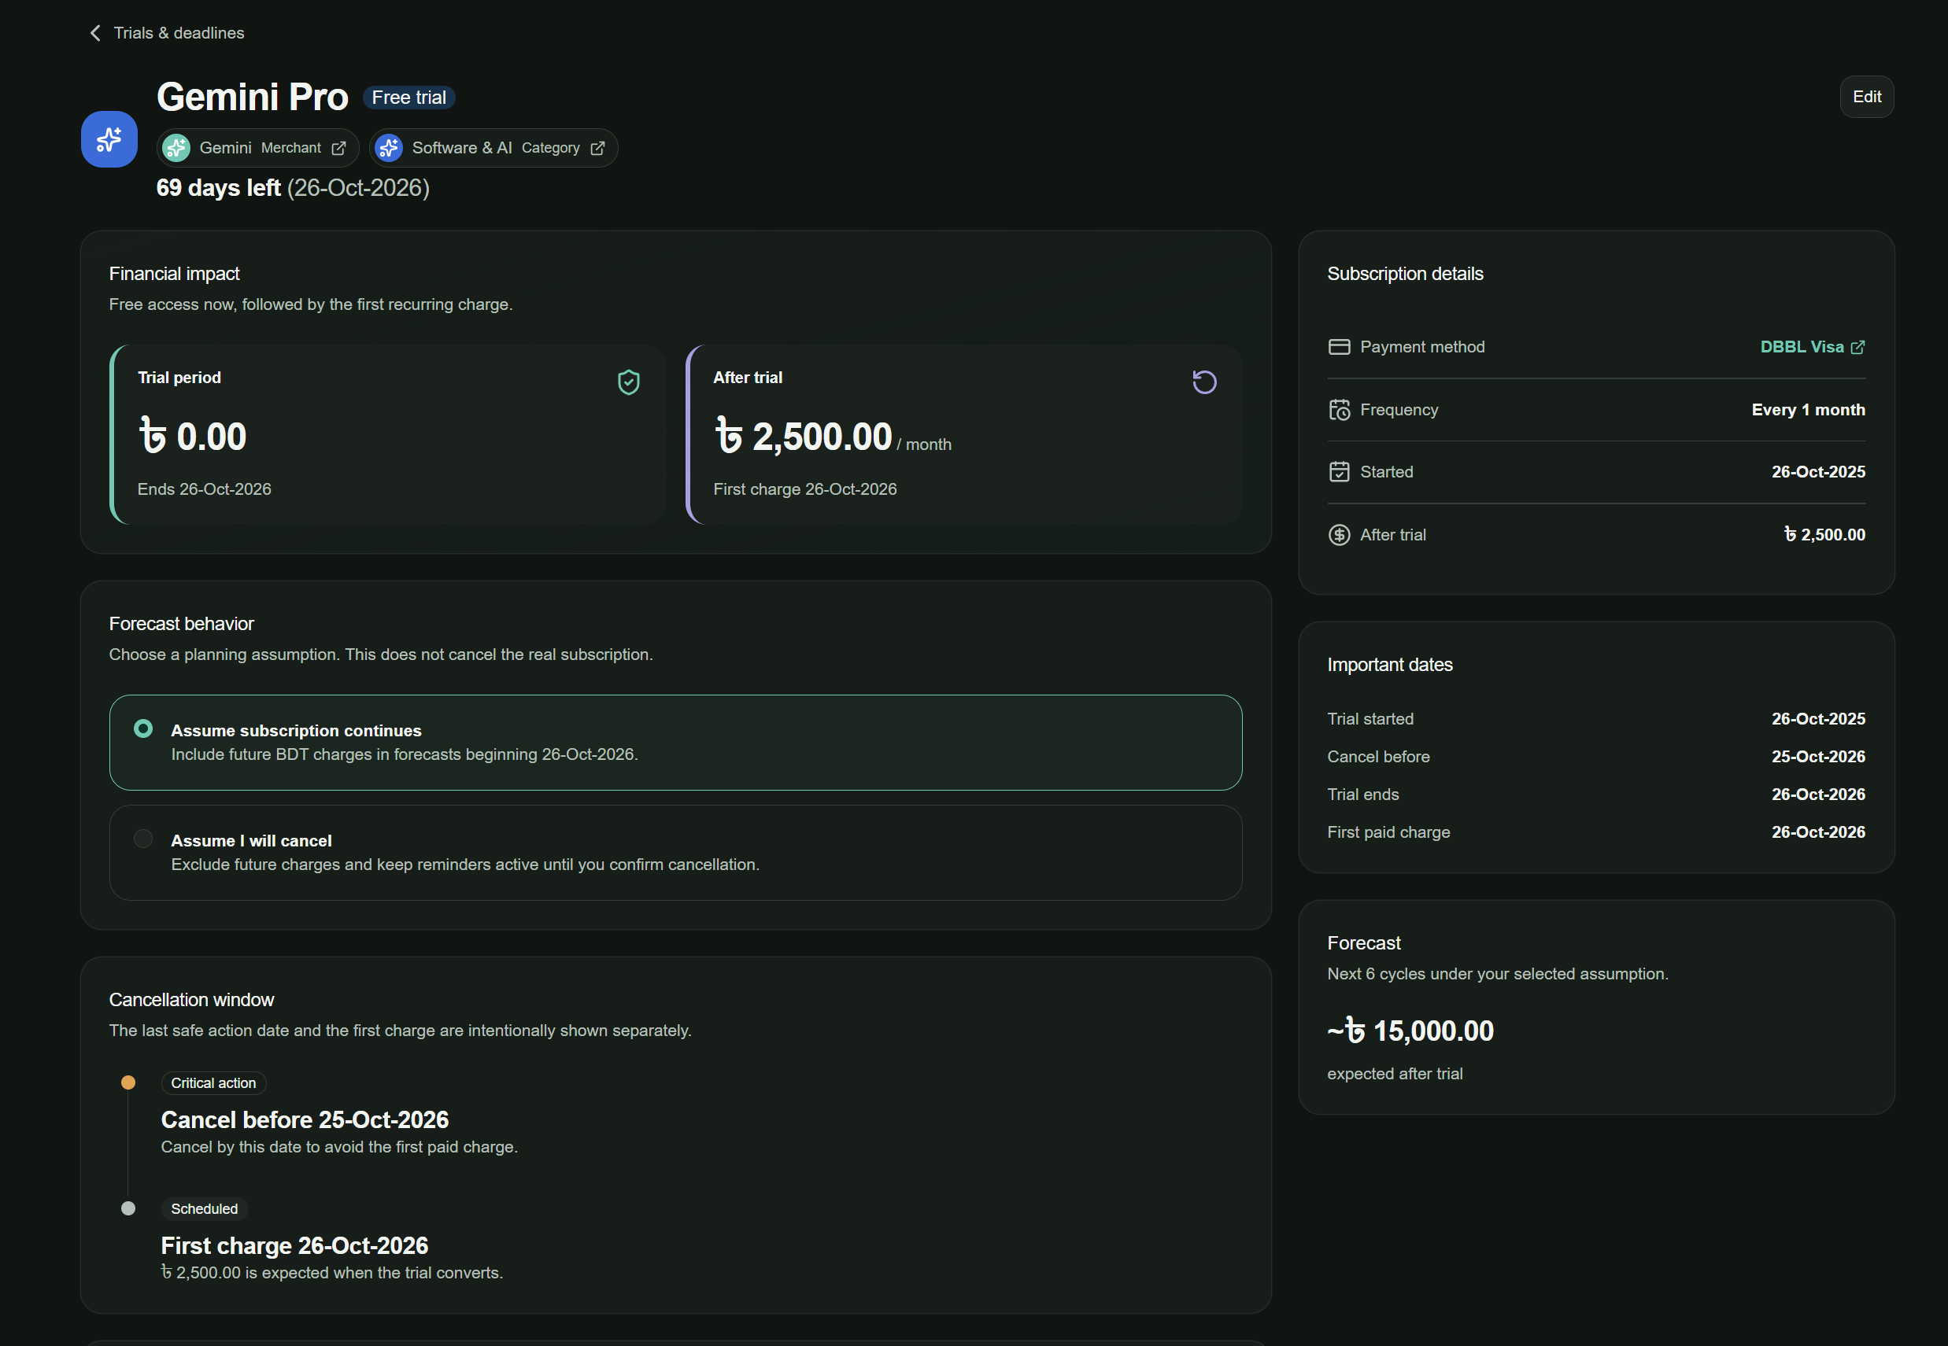Click the Gemini merchant green avatar icon
This screenshot has height=1346, width=1948.
tap(176, 149)
